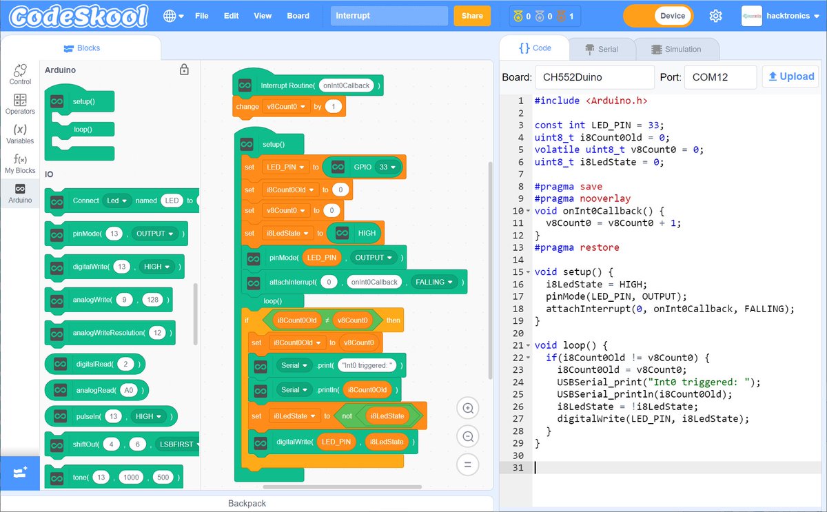Click the shiftOut palette block icon
This screenshot has width=827, height=512.
tap(57, 444)
